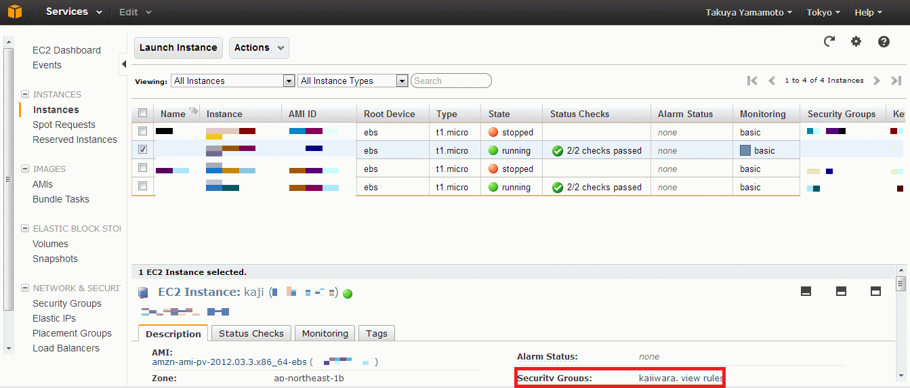The height and width of the screenshot is (388, 910).
Task: Open the settings gear icon
Action: (856, 41)
